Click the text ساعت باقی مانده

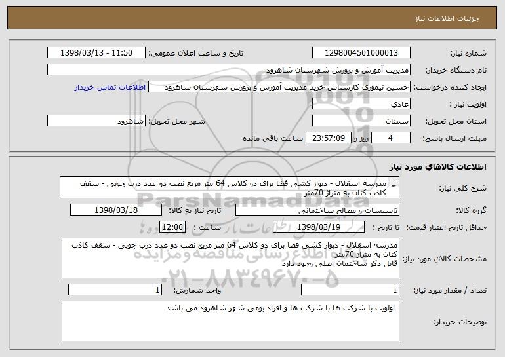[273, 139]
